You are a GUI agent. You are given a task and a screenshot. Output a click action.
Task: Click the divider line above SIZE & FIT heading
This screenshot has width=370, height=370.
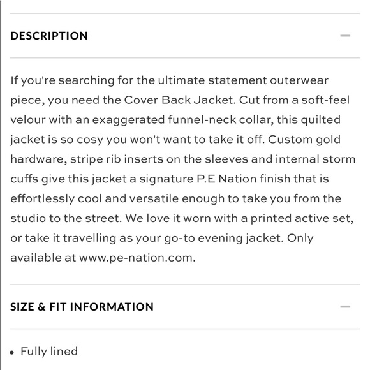coord(185,285)
